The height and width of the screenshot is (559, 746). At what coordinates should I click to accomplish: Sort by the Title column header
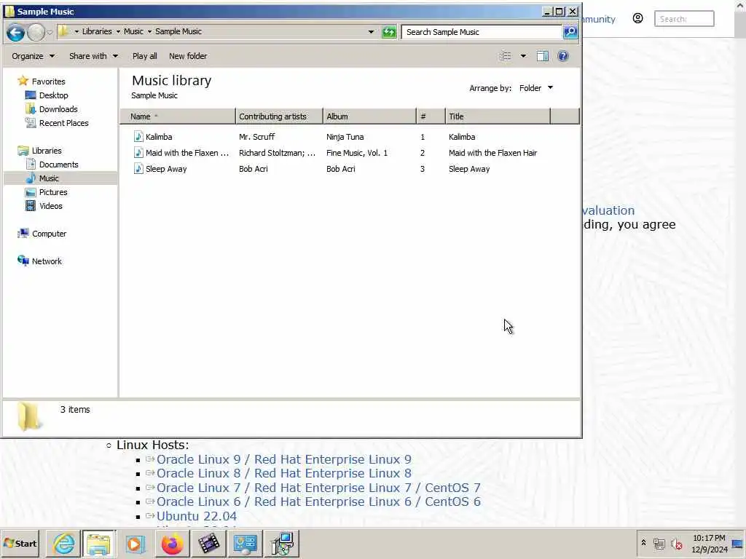point(498,116)
